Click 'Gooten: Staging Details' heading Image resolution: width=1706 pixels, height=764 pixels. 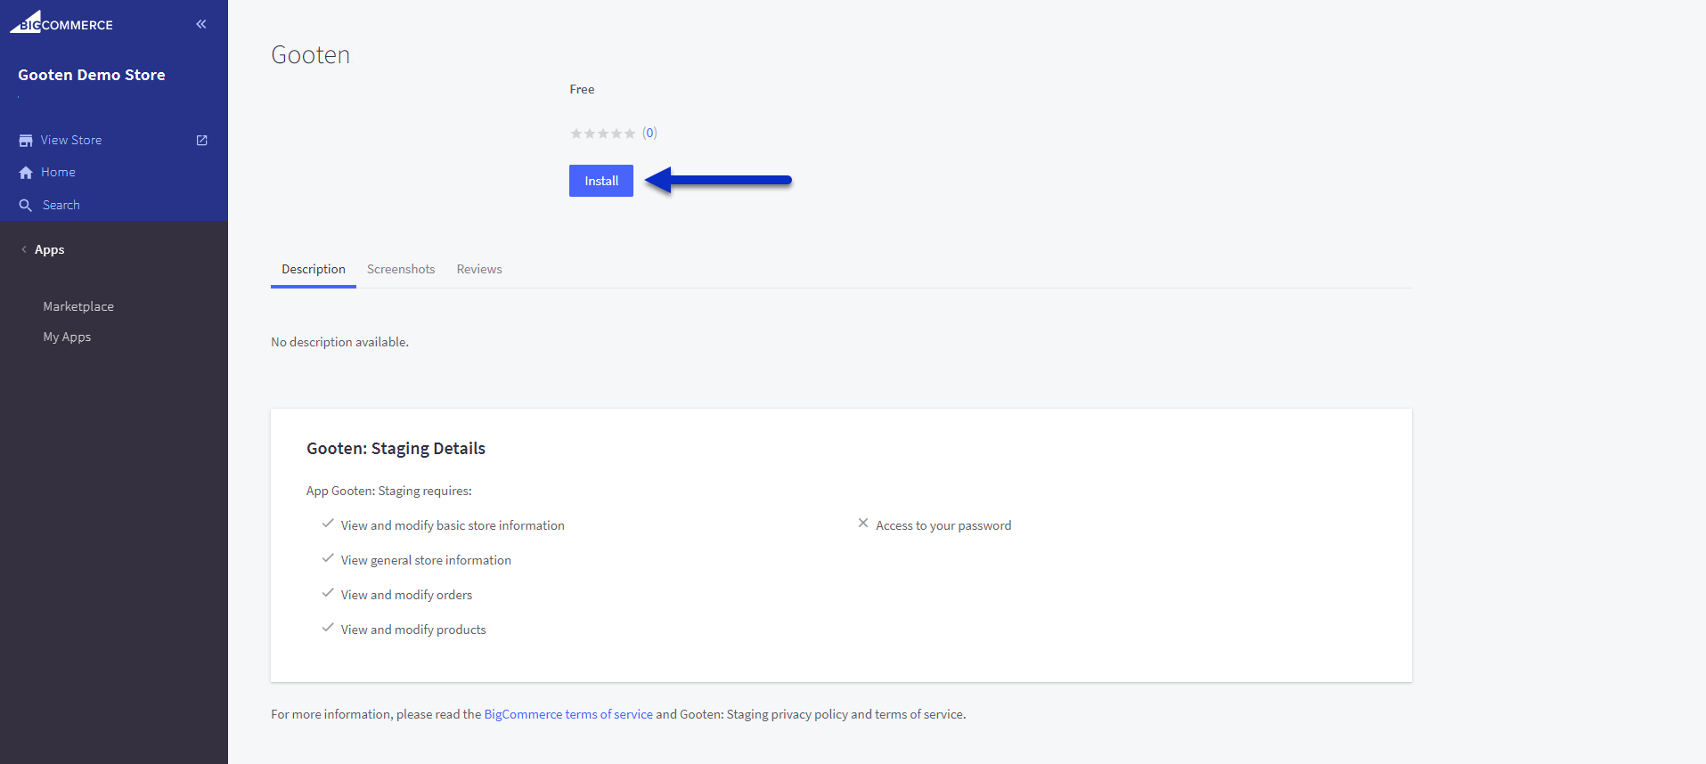tap(396, 448)
